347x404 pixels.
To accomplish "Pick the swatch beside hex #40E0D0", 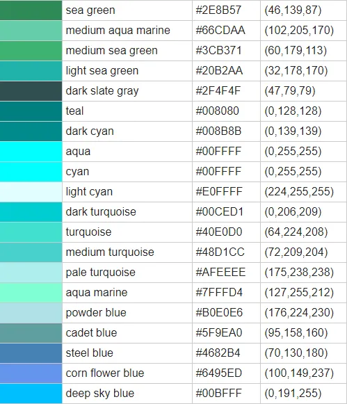I will click(x=31, y=232).
